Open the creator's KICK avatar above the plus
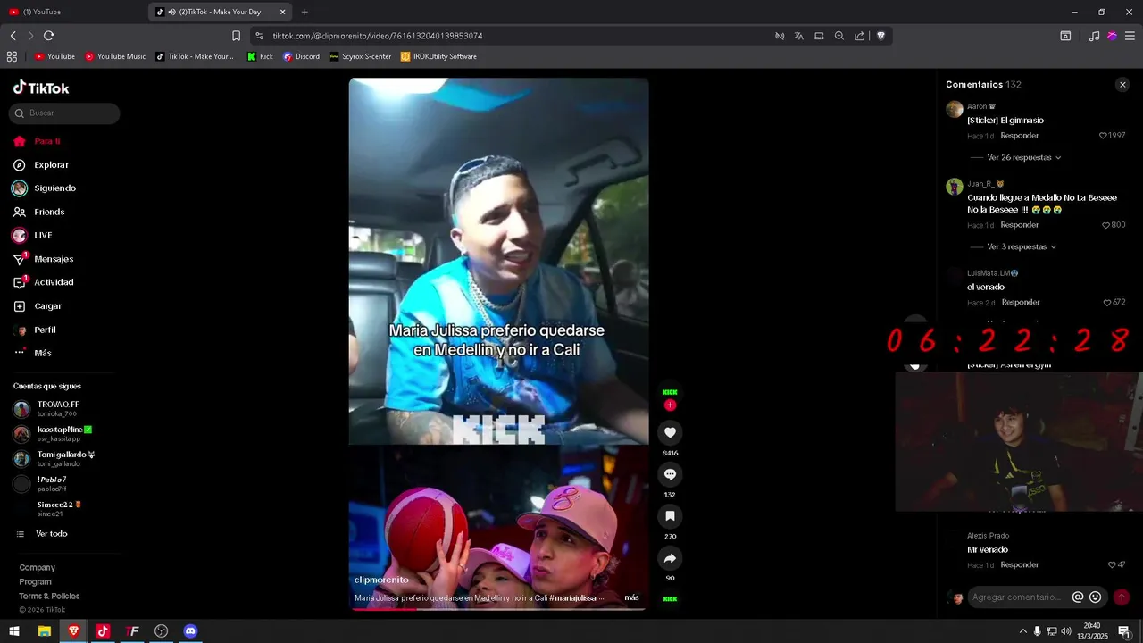 (670, 392)
